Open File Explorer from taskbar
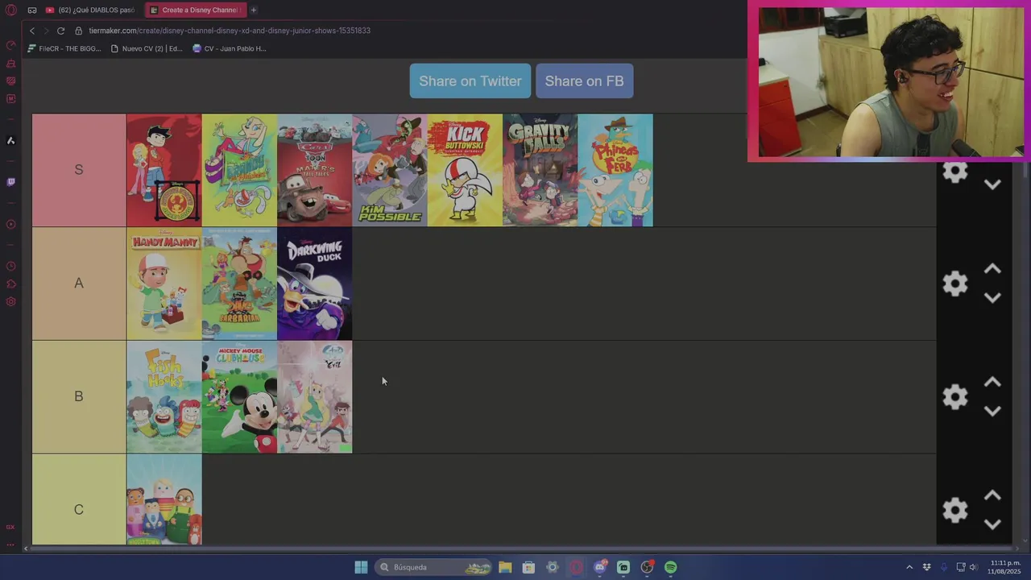Viewport: 1031px width, 580px height. point(505,567)
